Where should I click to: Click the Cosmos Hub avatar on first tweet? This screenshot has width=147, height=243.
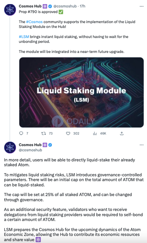pos(10,10)
